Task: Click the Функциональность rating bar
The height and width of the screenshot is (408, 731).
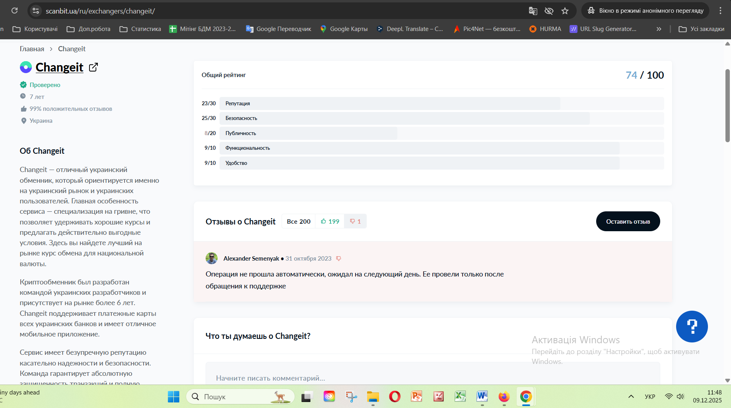Action: (441, 148)
